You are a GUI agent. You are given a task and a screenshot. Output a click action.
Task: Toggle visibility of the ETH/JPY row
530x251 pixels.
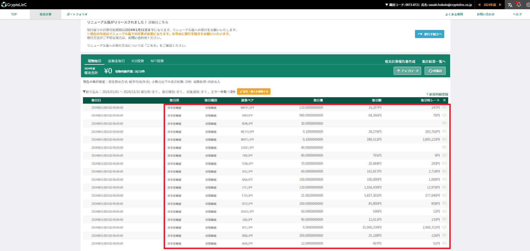pos(444,195)
